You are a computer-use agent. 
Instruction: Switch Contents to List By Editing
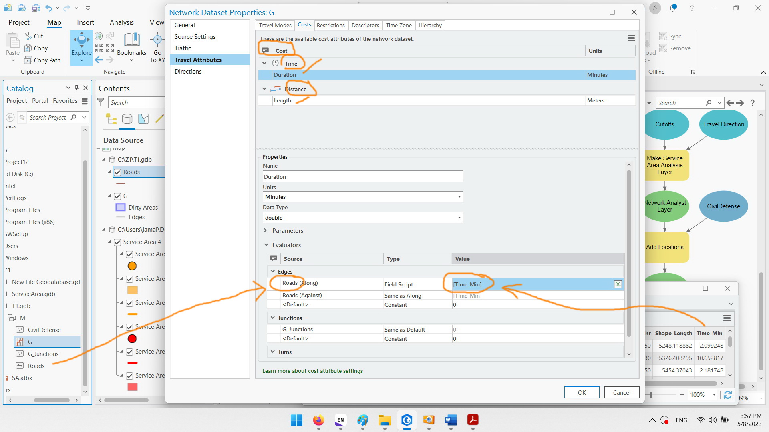(x=159, y=119)
